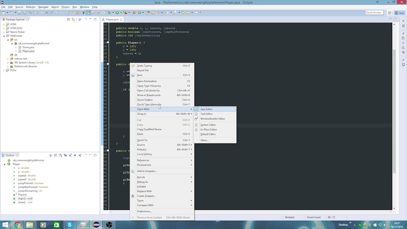Click the Run (green play) toolbar icon
The height and width of the screenshot is (229, 407).
coord(117,12)
